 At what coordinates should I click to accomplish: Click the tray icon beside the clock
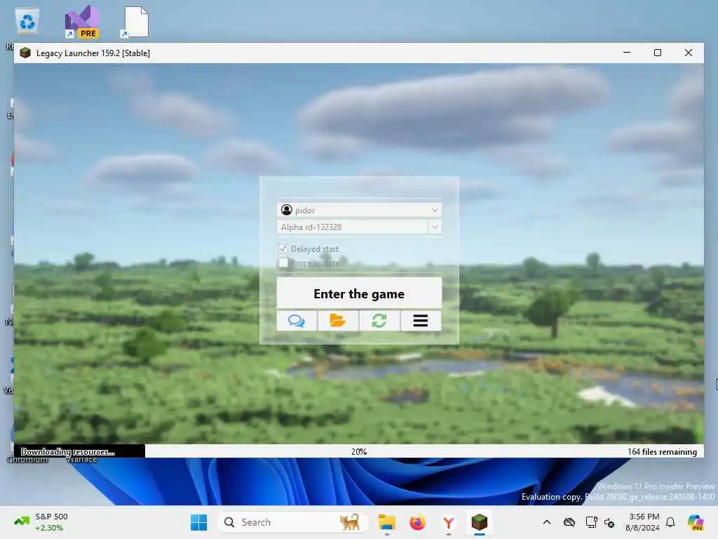[x=609, y=522]
